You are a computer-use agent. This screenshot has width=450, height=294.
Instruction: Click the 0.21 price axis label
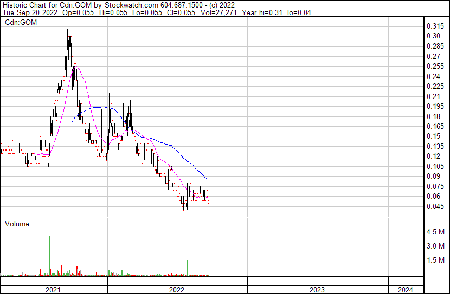(x=433, y=96)
